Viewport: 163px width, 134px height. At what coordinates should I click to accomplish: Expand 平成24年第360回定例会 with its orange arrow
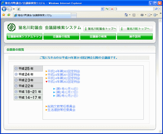point(46,71)
